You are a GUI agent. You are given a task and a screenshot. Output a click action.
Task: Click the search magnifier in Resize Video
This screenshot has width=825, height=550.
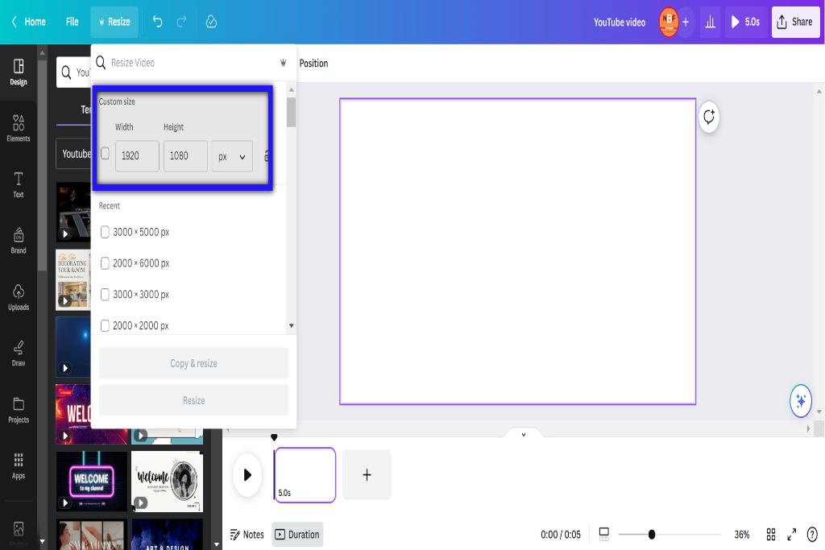pyautogui.click(x=101, y=63)
